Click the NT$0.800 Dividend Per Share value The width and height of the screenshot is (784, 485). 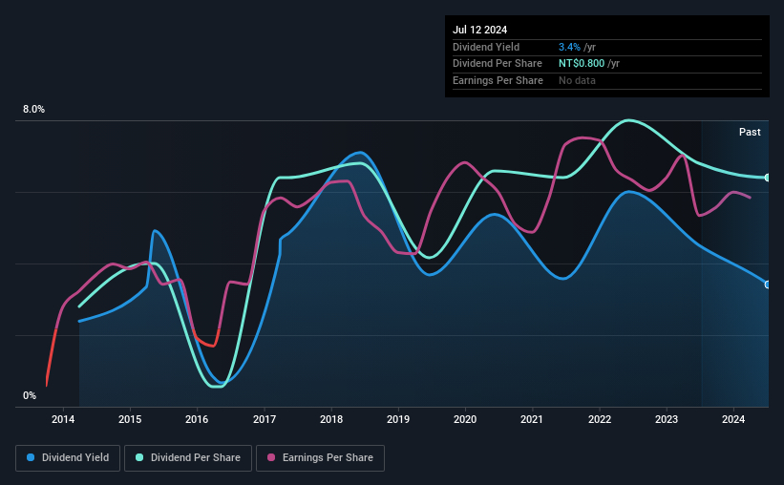click(582, 64)
